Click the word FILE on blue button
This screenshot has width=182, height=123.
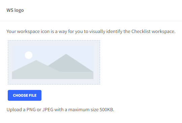[33, 95]
